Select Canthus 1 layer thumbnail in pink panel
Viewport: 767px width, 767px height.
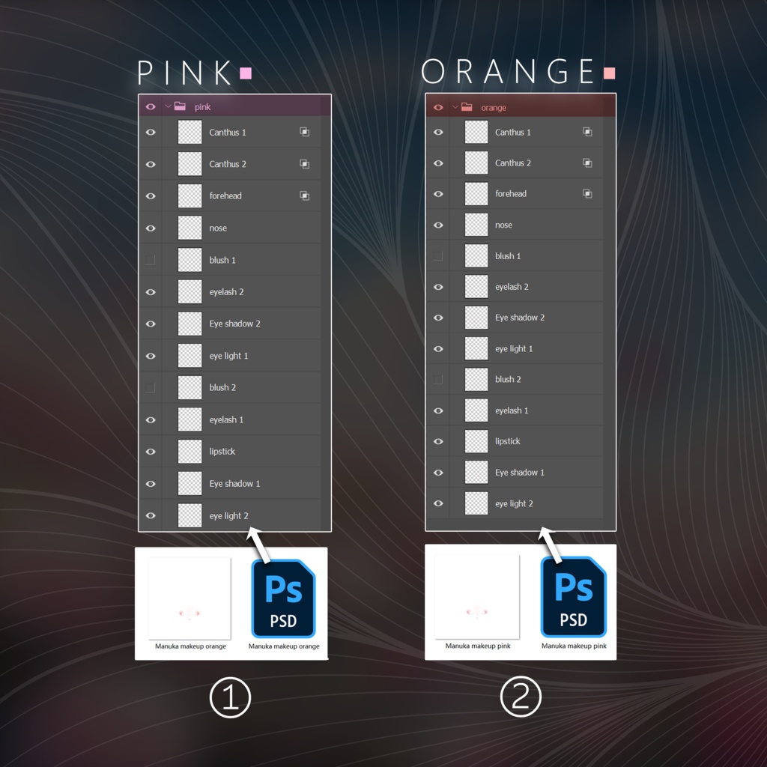coord(190,132)
